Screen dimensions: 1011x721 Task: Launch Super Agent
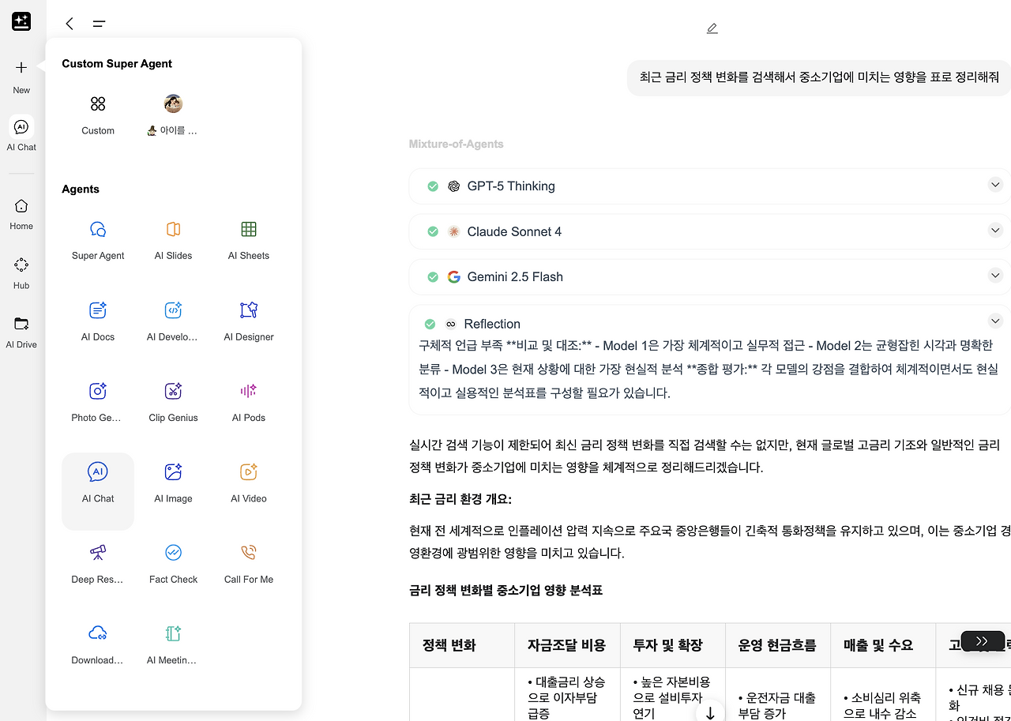click(98, 240)
